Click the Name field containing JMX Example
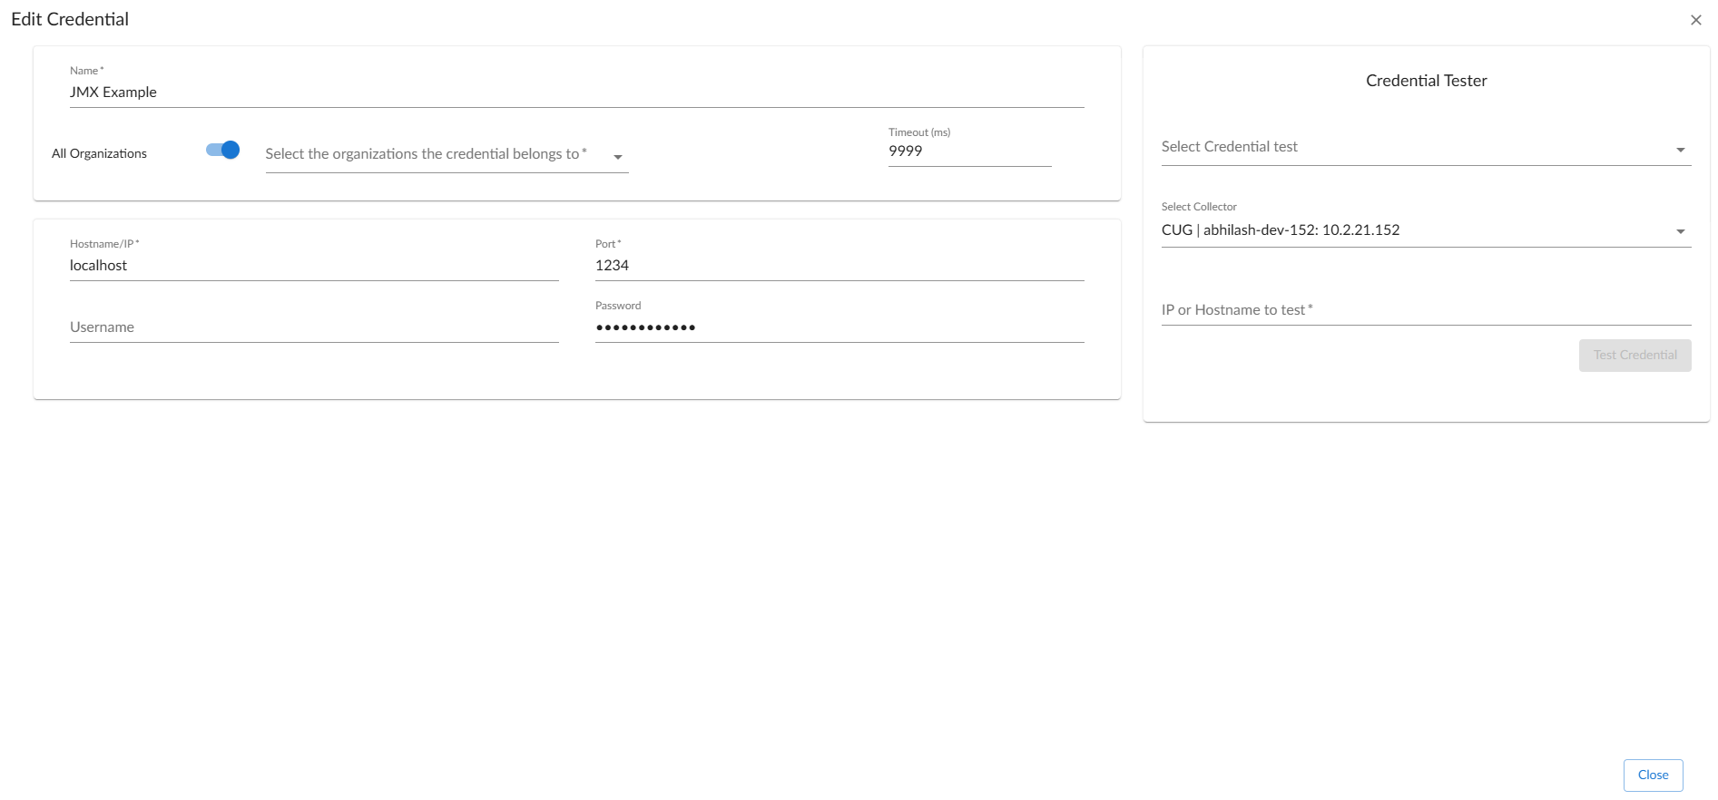1718x800 pixels. tap(576, 93)
